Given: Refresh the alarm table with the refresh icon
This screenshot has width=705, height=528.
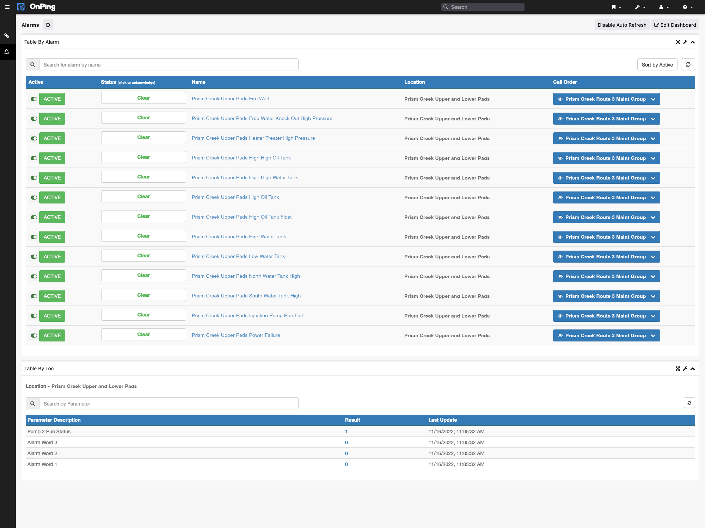Looking at the screenshot, I should [x=688, y=64].
